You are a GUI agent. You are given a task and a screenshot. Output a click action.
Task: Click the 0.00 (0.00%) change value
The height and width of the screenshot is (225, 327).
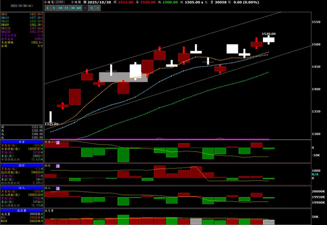click(246, 2)
